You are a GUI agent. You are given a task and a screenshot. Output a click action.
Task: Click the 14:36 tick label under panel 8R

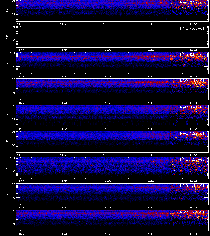[64, 208]
